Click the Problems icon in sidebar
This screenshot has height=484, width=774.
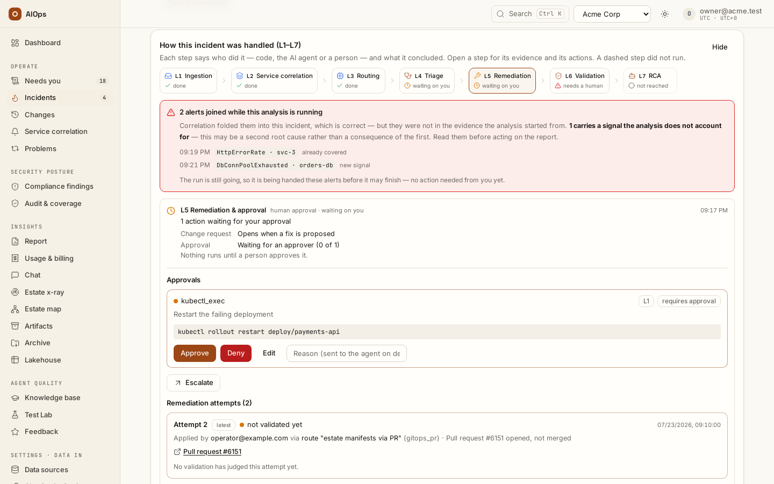click(x=15, y=149)
